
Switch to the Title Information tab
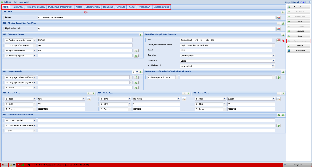point(36,7)
